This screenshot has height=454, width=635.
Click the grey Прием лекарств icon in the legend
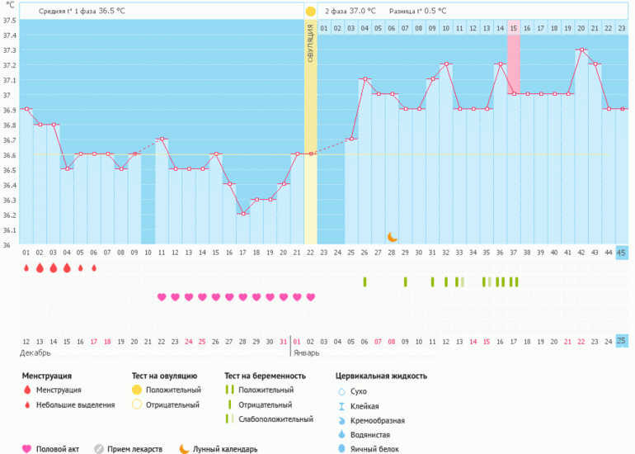tap(99, 449)
